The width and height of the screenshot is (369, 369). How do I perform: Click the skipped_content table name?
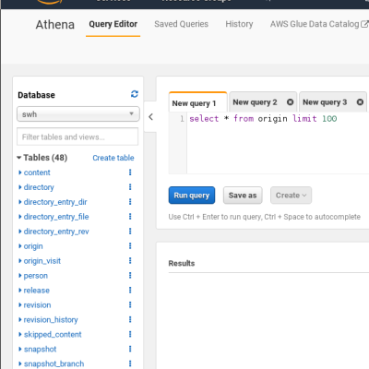[53, 335]
